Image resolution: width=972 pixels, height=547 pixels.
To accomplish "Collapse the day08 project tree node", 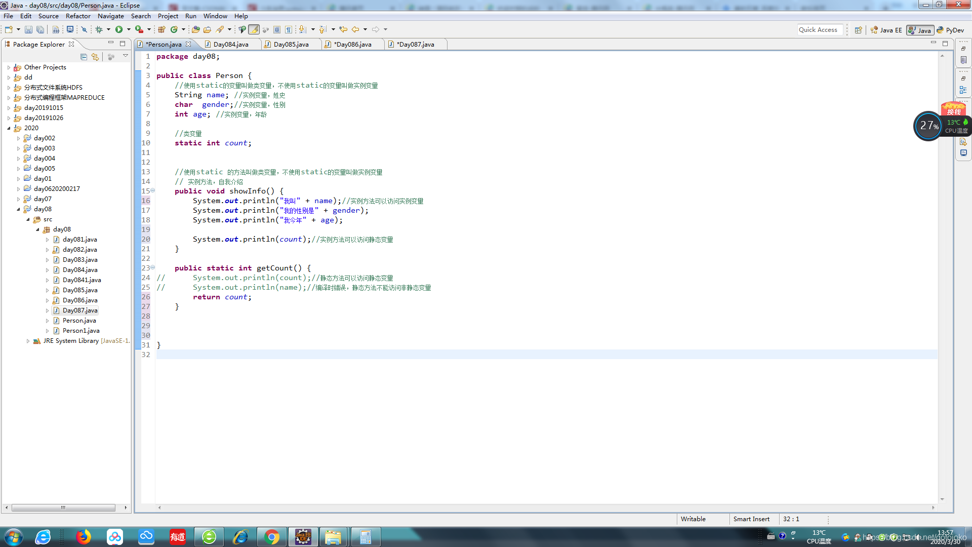I will (19, 209).
